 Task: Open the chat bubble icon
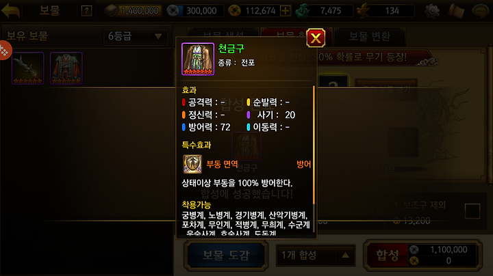tap(481, 11)
